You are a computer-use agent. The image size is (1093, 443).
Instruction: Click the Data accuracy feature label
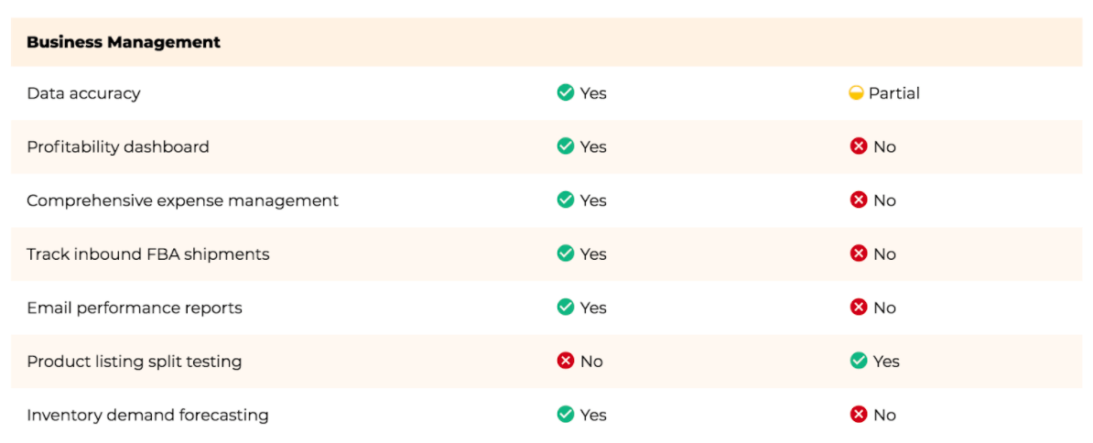point(83,92)
